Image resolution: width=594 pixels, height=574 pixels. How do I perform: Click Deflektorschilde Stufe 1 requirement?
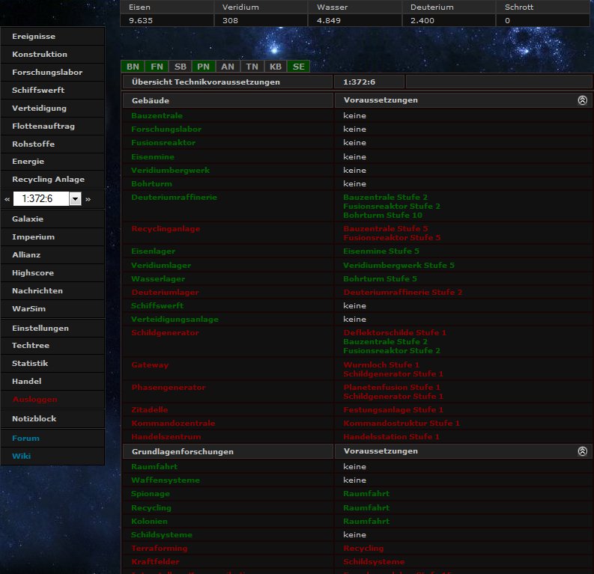[395, 332]
